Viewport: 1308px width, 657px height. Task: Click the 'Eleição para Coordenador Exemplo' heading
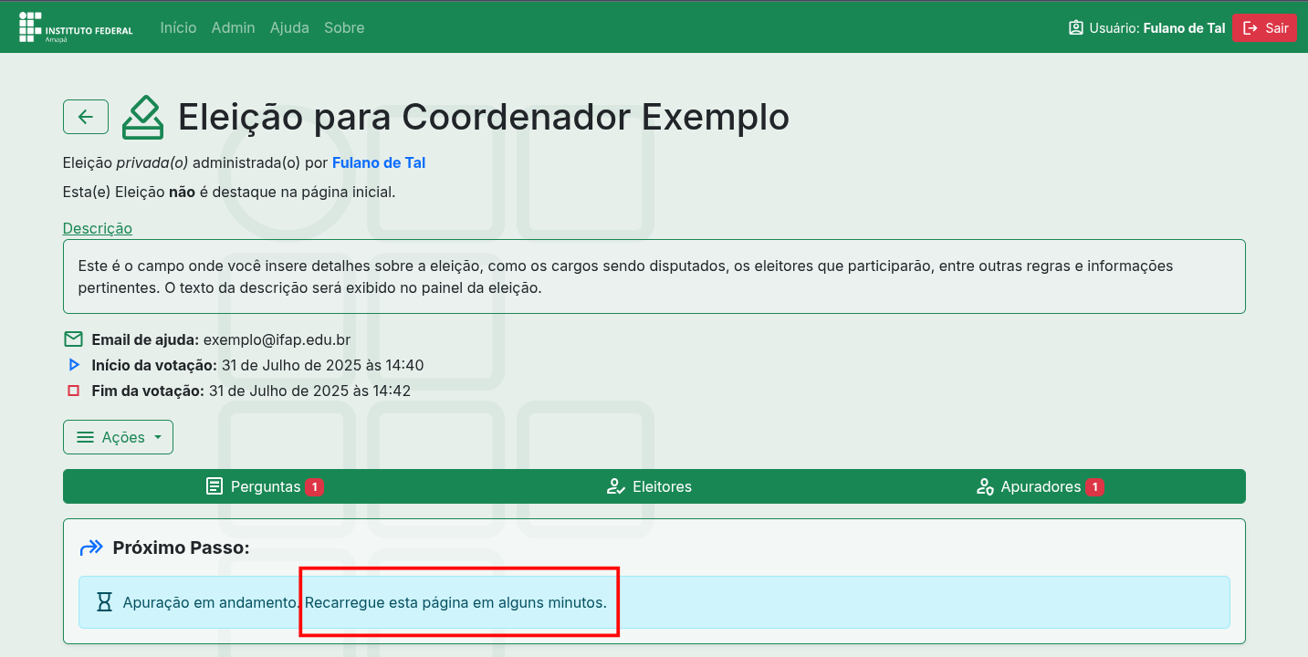[484, 117]
